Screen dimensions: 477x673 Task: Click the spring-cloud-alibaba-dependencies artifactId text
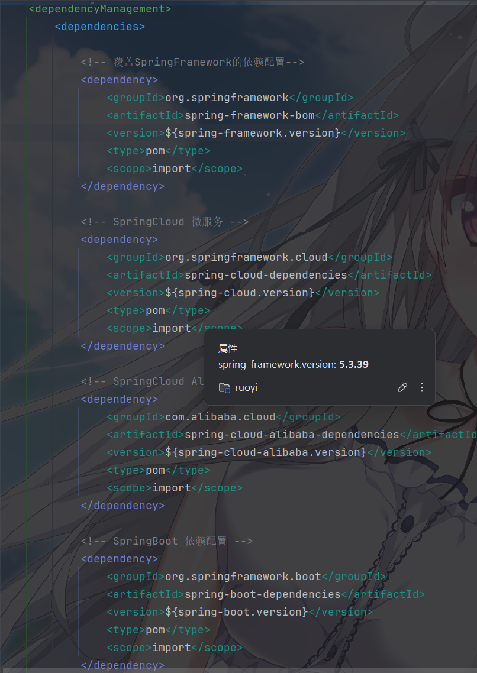(x=292, y=435)
